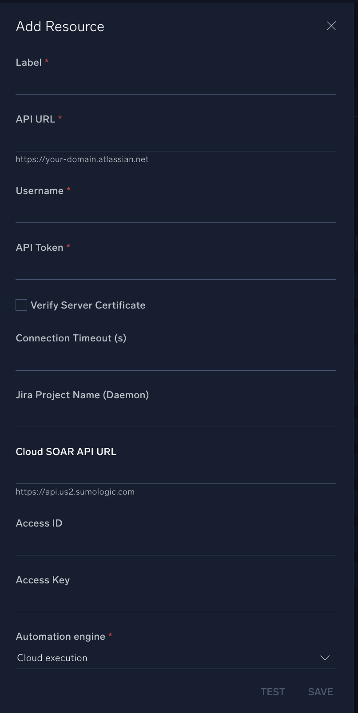Expand the Cloud execution chevron arrow
This screenshot has height=713, width=358.
coord(325,658)
